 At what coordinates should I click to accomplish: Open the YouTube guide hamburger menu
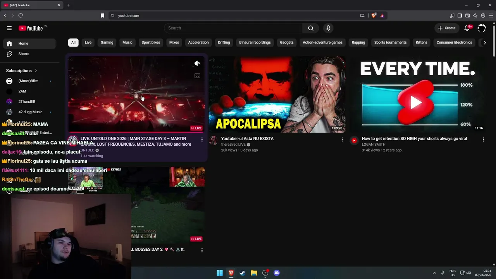point(9,28)
